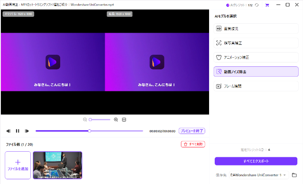Select the 顔写真補正 face model
303x184 pixels.
[x=255, y=43]
